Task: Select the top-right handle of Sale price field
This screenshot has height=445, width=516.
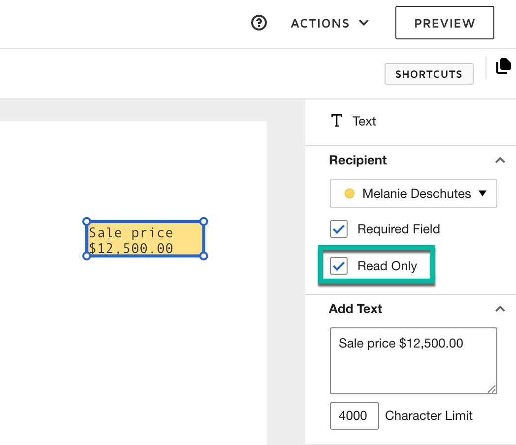Action: click(x=204, y=222)
